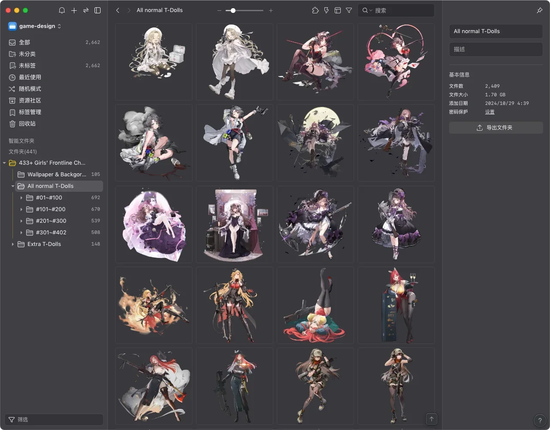
Task: Select the redhead beside blue cabinet thumbnail
Action: click(396, 305)
